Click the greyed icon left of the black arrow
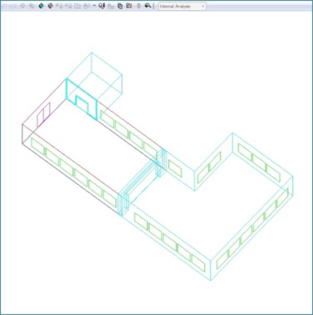Viewport: 313px width, 315px height. (86, 6)
